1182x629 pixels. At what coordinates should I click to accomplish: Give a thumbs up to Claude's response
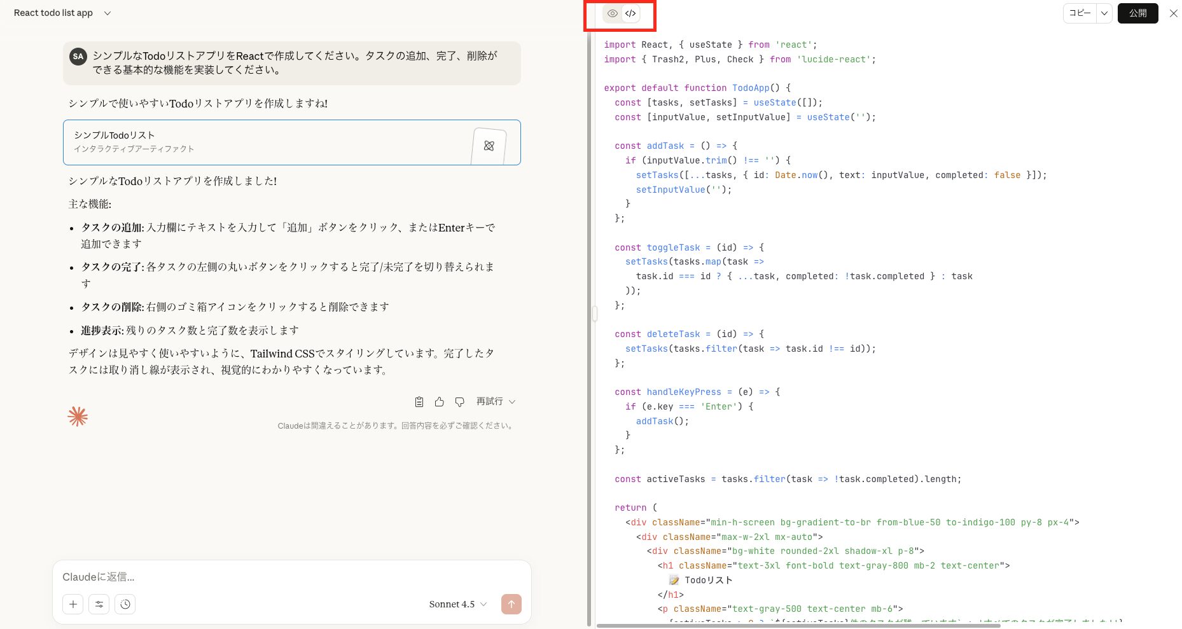(439, 401)
